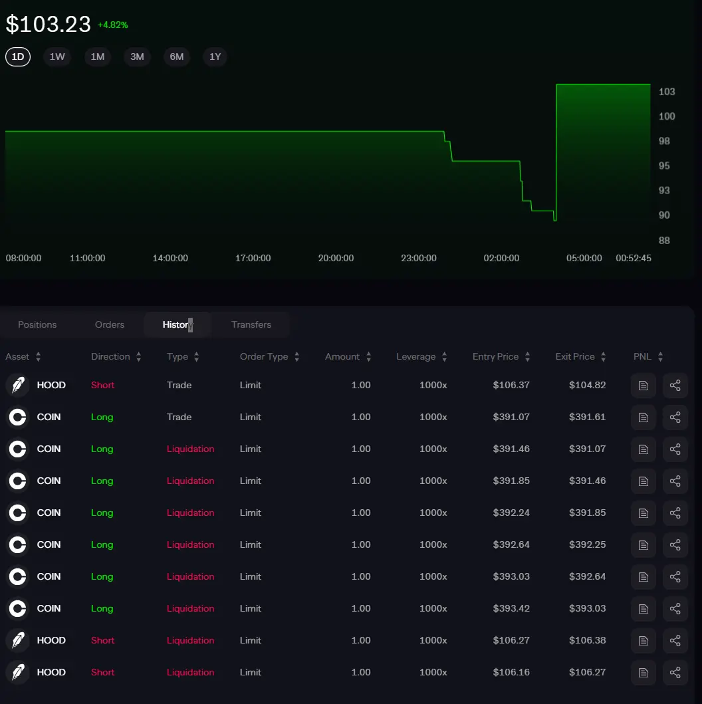Click exit price $106.38
The width and height of the screenshot is (702, 704).
[x=587, y=640]
